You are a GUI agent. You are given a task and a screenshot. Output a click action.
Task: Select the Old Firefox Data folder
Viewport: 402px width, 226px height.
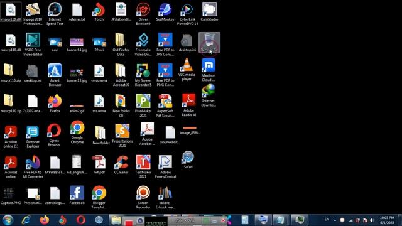[x=121, y=45]
